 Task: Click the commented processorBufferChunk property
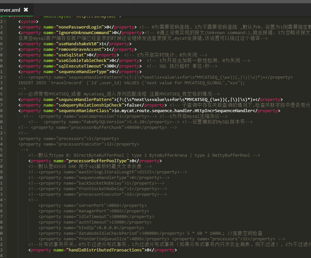pyautogui.click(x=98, y=127)
